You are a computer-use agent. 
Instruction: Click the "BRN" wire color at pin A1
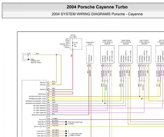(54, 81)
